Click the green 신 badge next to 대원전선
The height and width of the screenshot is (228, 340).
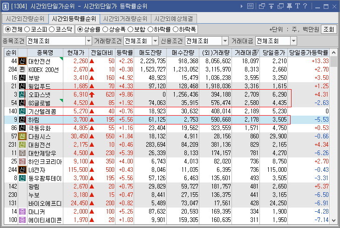tap(22, 145)
